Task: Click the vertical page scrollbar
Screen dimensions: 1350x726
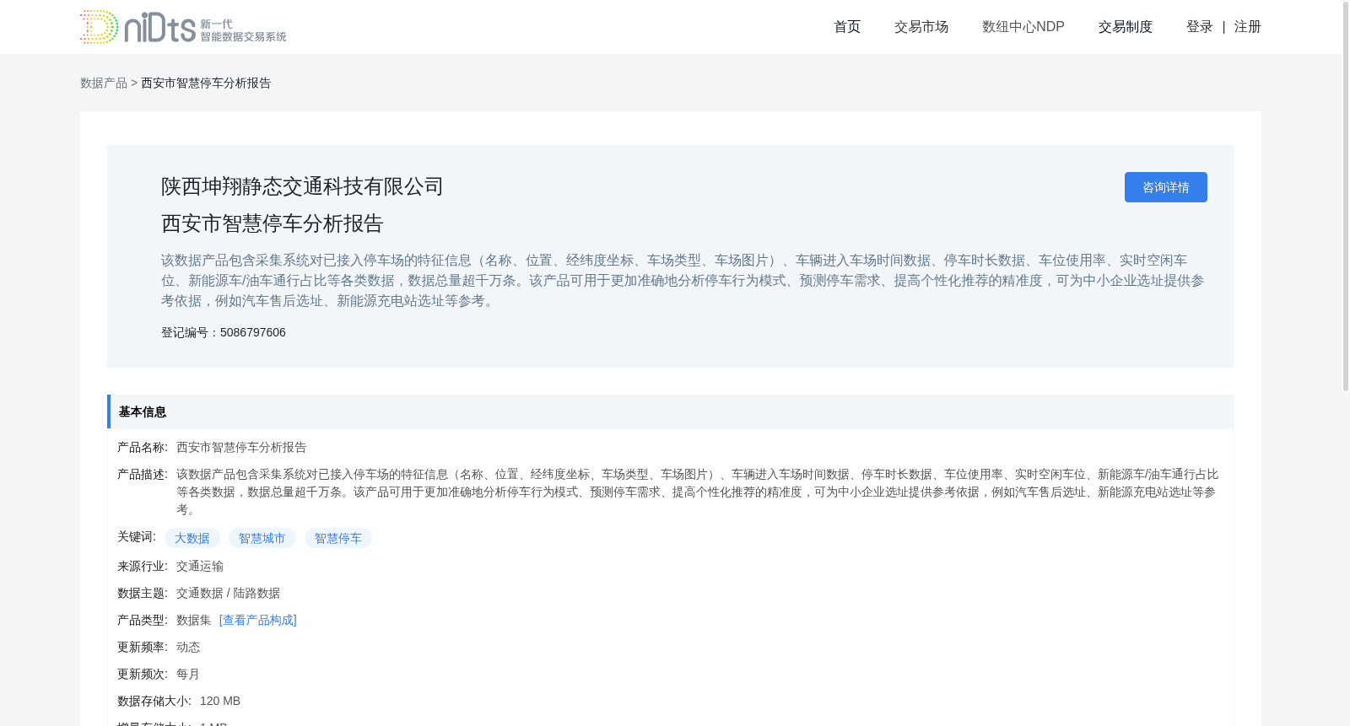Action: (x=1346, y=196)
